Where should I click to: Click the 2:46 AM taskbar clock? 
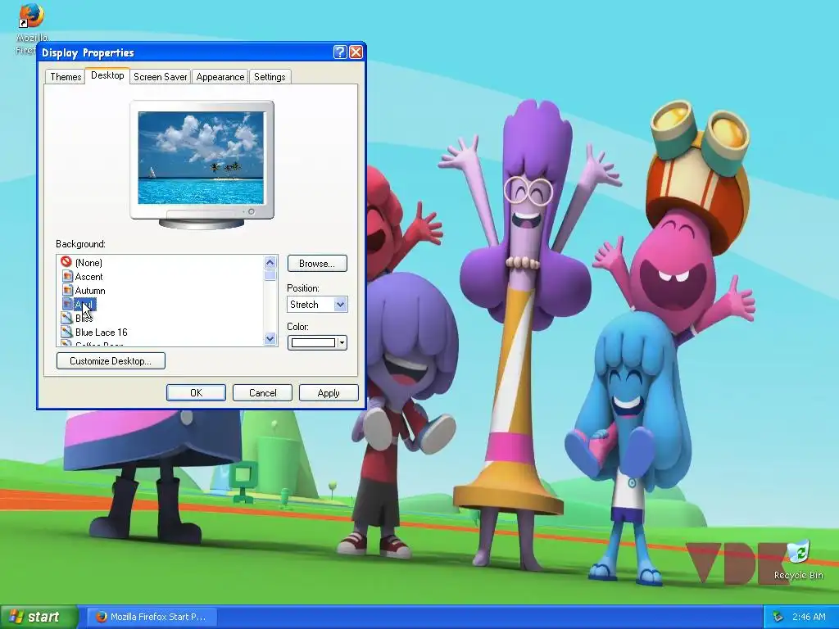coord(809,617)
